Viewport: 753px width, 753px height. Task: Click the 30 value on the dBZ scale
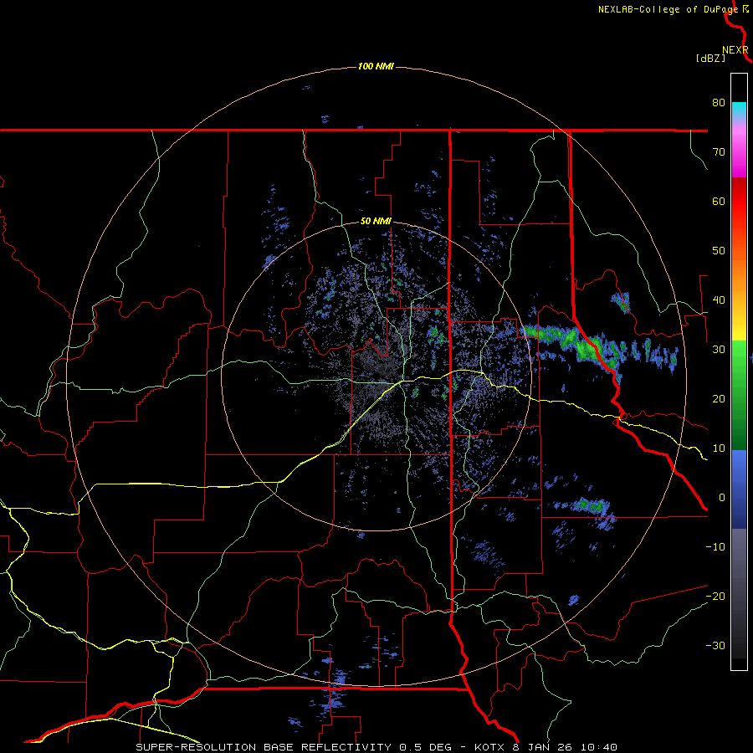[719, 349]
